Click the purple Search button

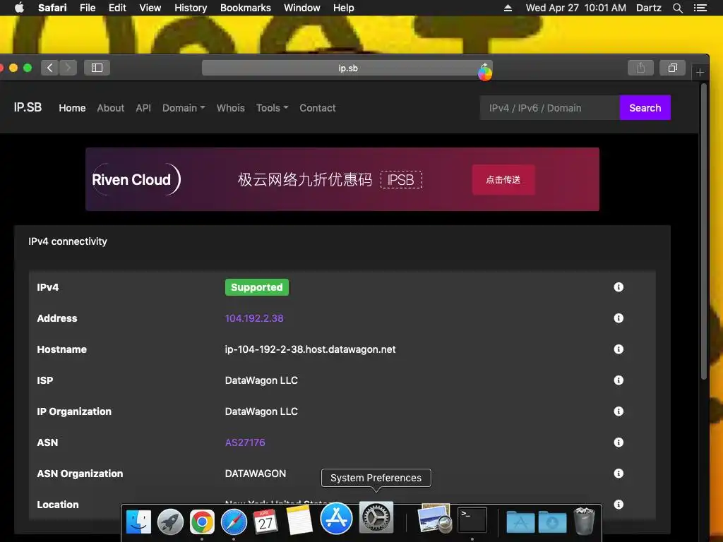pos(645,108)
